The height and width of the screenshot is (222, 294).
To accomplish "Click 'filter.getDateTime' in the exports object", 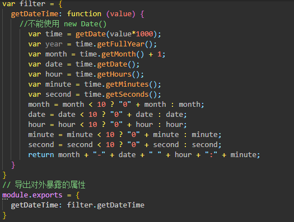I will pyautogui.click(x=106, y=205).
